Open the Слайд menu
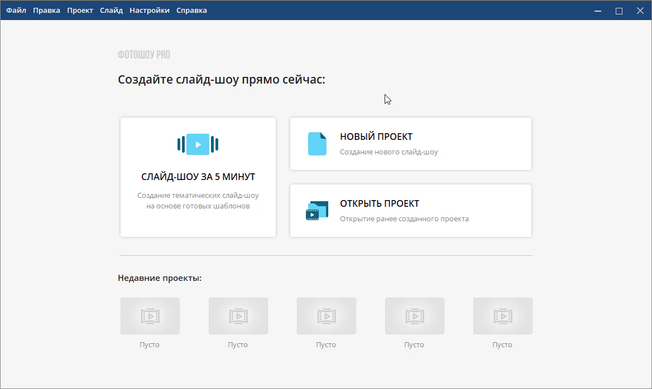 [x=111, y=11]
